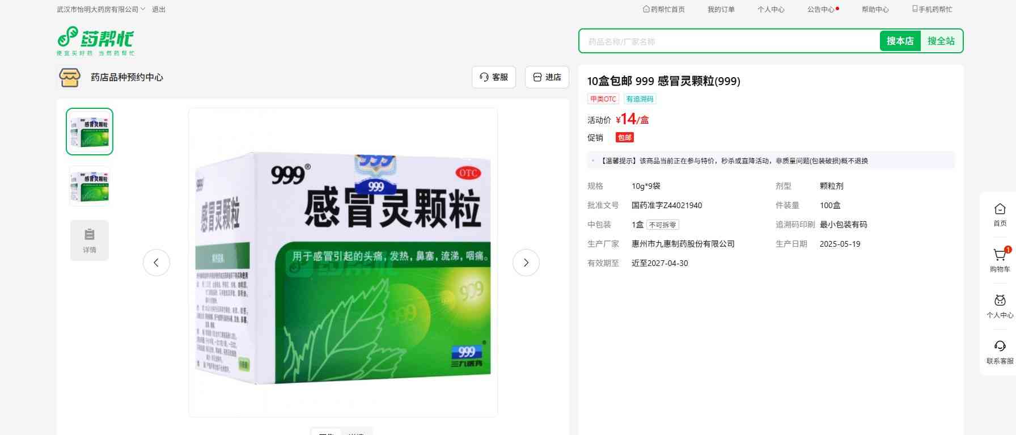Click the 客服 button
1016x435 pixels.
493,77
